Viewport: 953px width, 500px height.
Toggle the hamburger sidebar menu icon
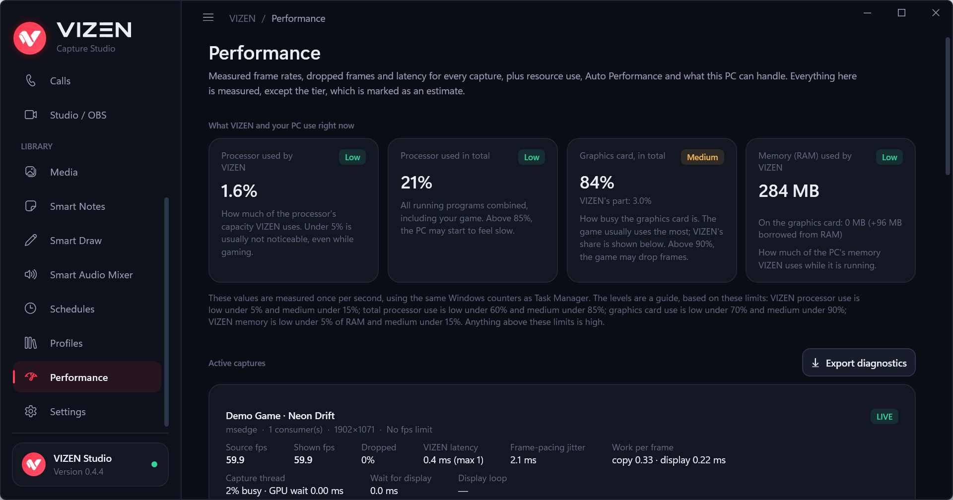point(208,18)
